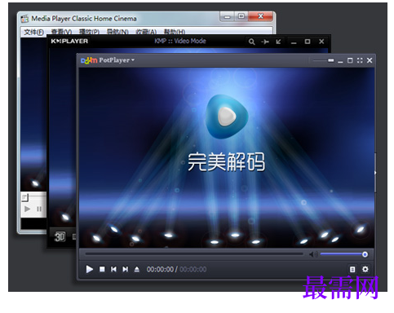Open the 播放(P) menu in Media Player Classic
Viewport: 394px width, 313px height.
click(x=89, y=32)
